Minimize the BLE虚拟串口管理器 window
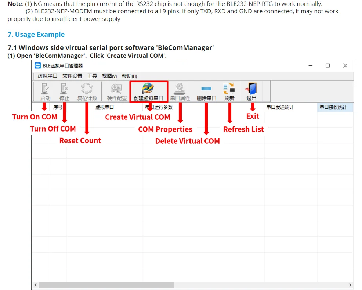This screenshot has width=362, height=290. (x=311, y=66)
